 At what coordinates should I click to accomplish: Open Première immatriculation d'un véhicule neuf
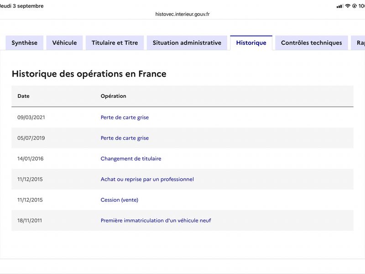coord(156,221)
